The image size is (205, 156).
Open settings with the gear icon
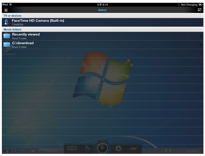[118, 148]
